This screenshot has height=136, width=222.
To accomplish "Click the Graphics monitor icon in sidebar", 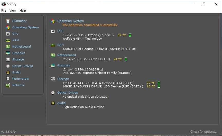I will coord(8,53).
